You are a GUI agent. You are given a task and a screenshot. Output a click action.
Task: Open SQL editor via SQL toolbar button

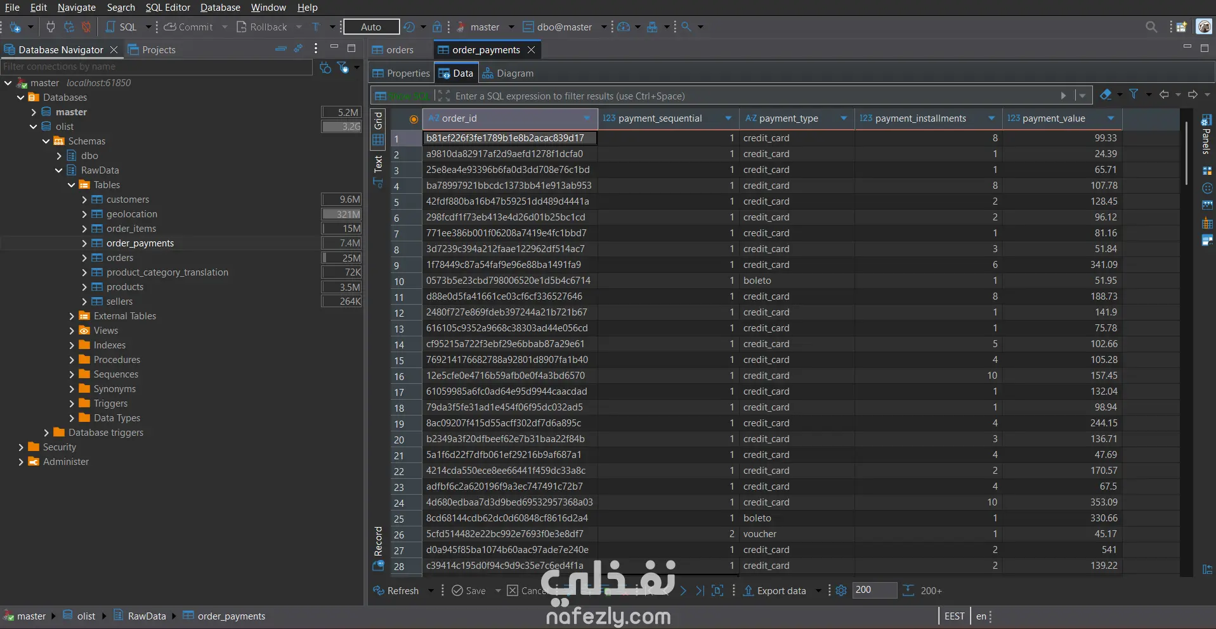[121, 27]
